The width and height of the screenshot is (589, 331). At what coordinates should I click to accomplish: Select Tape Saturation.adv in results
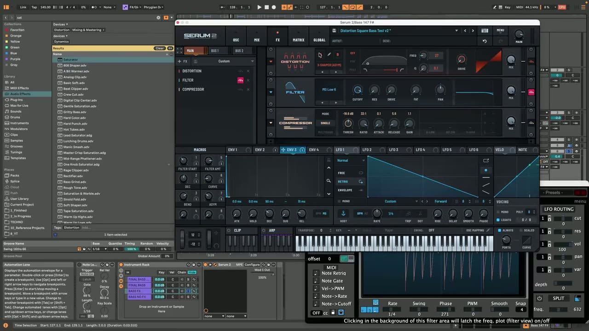point(78,211)
